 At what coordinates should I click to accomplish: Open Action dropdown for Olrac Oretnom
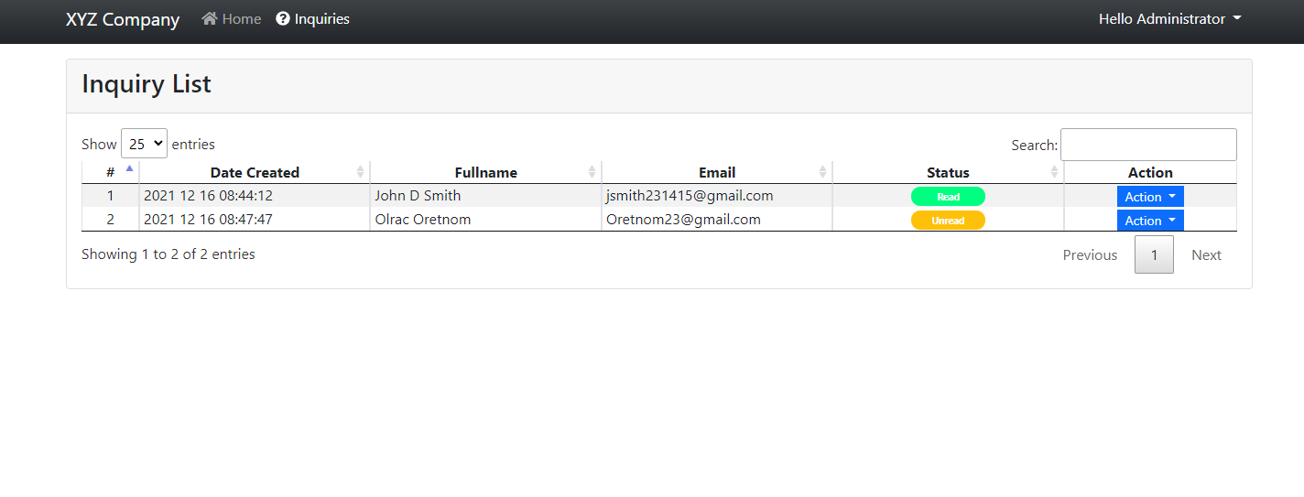[1150, 221]
